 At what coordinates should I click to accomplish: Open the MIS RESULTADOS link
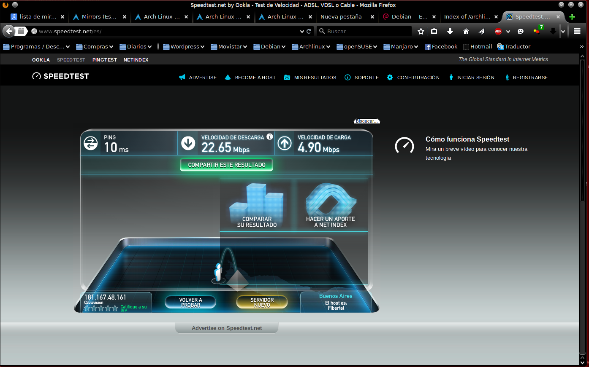tap(310, 78)
